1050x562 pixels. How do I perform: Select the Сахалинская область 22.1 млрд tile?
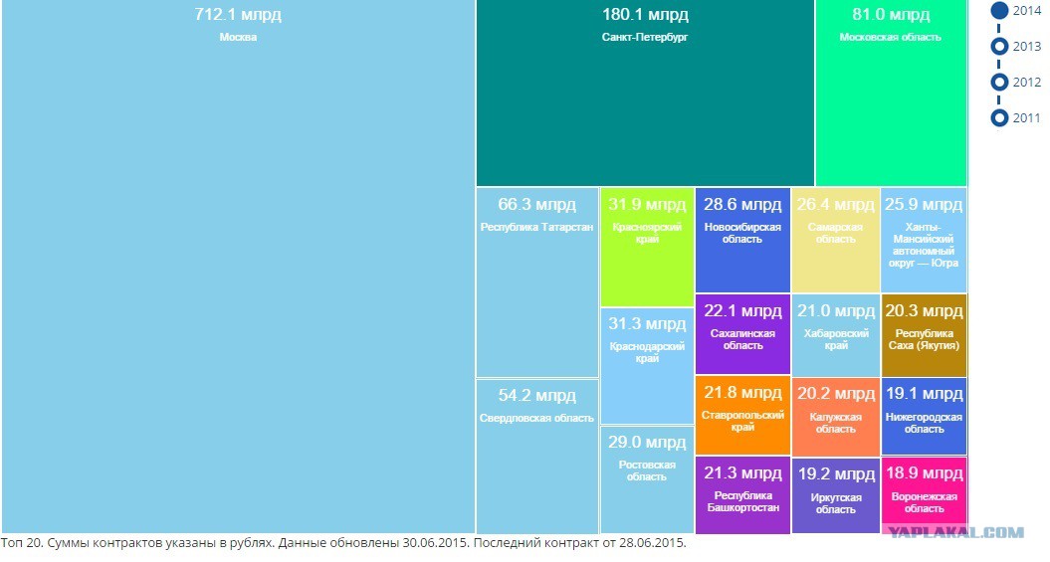click(742, 334)
